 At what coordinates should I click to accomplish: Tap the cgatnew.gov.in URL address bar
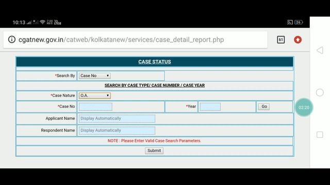(x=136, y=40)
